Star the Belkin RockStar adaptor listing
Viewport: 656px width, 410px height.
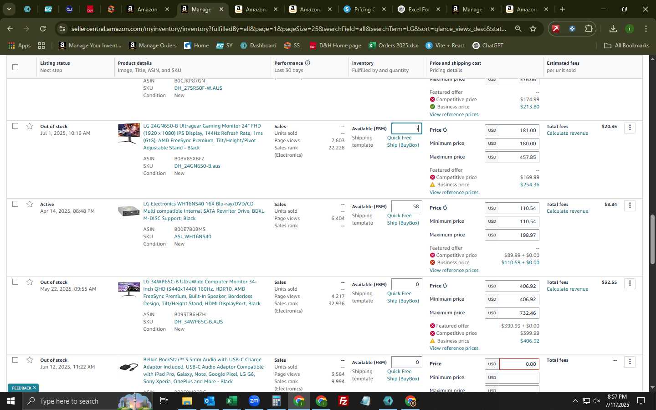(x=30, y=360)
